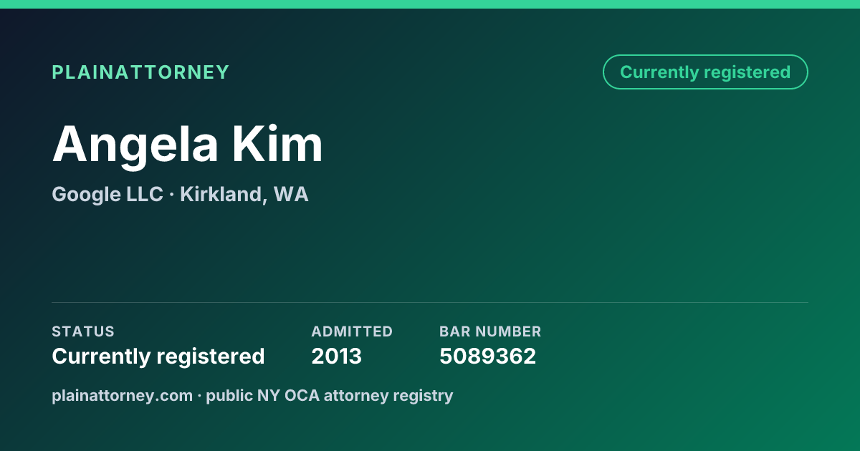Click the dot separator after plainattorney.com
The image size is (860, 451).
pyautogui.click(x=199, y=396)
